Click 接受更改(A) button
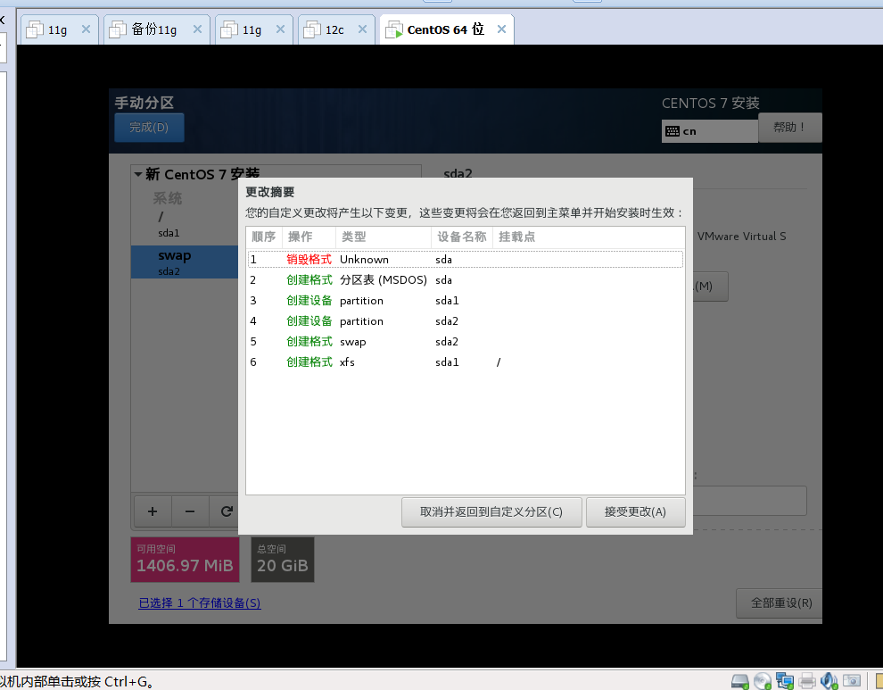The height and width of the screenshot is (690, 883). click(x=635, y=511)
